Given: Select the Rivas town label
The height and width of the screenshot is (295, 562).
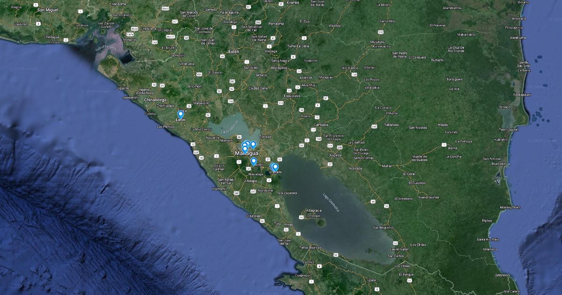Looking at the screenshot, I should (x=288, y=224).
